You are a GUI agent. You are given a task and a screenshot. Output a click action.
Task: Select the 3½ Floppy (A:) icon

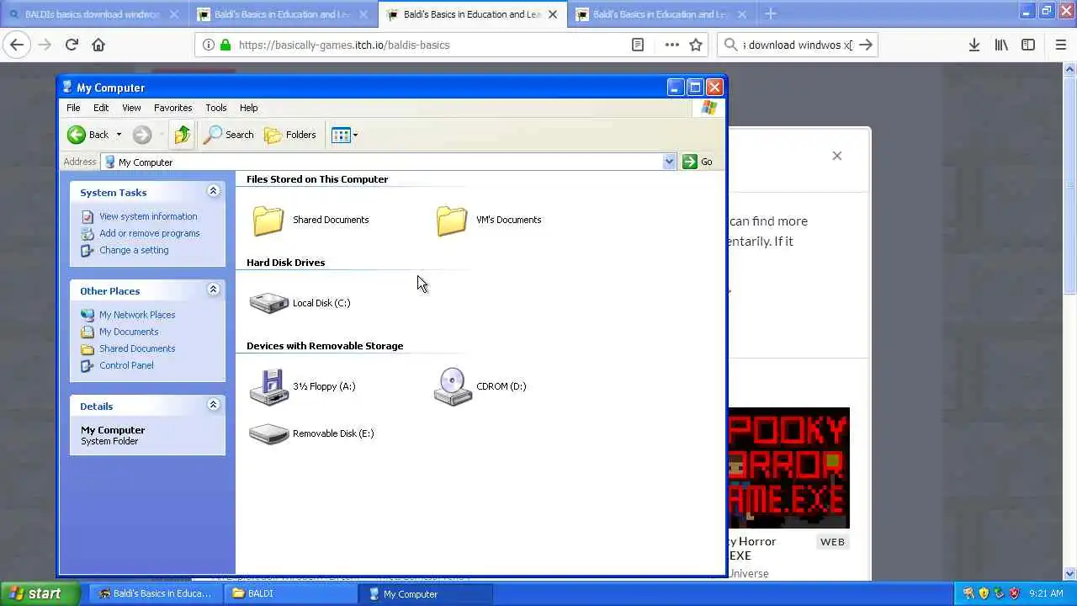[269, 387]
